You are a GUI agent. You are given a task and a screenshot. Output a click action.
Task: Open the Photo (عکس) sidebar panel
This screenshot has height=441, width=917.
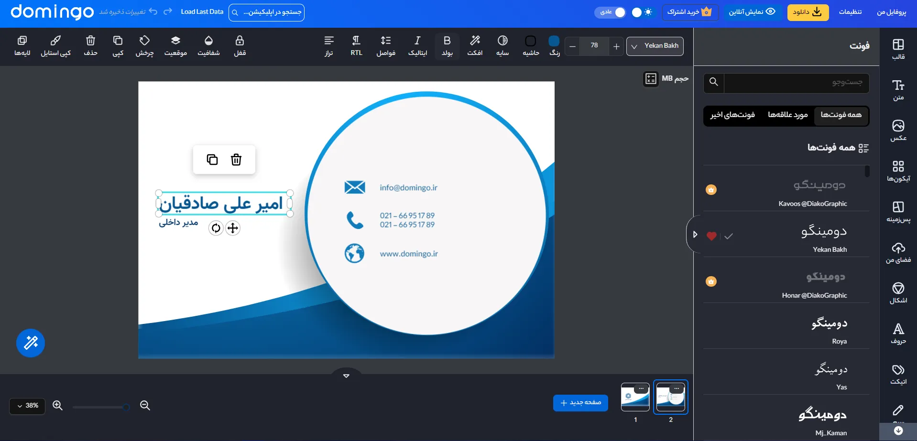click(x=898, y=130)
